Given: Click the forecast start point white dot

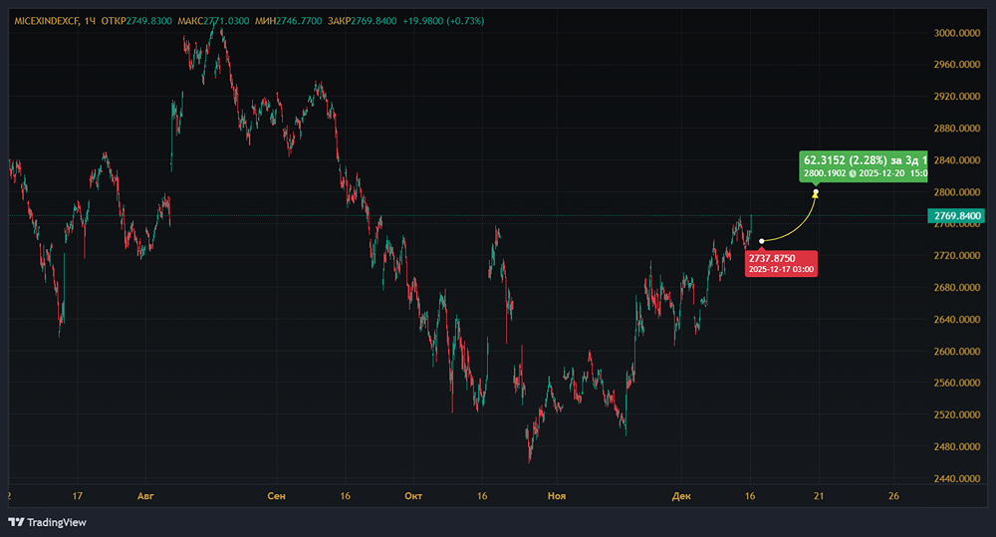Looking at the screenshot, I should click(762, 241).
